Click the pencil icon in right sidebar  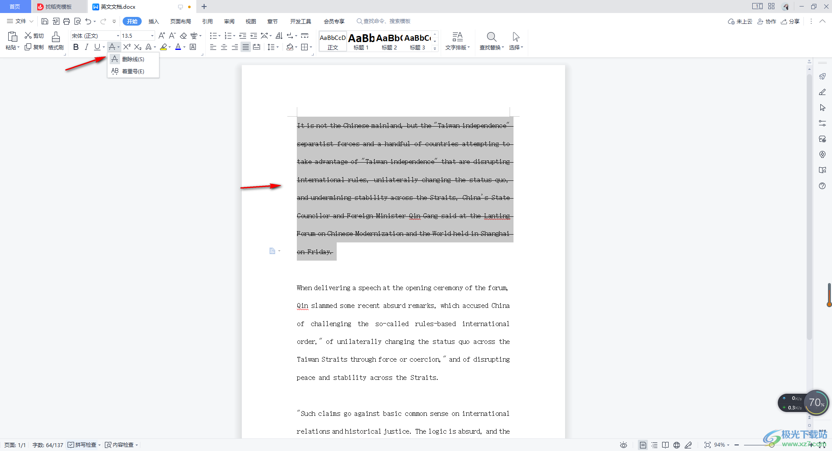pyautogui.click(x=822, y=92)
